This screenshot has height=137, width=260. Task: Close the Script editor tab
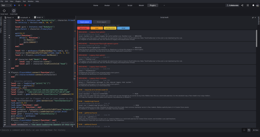42,17
